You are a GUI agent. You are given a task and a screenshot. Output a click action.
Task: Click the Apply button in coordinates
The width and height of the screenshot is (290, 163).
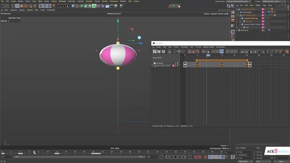[x=281, y=162]
